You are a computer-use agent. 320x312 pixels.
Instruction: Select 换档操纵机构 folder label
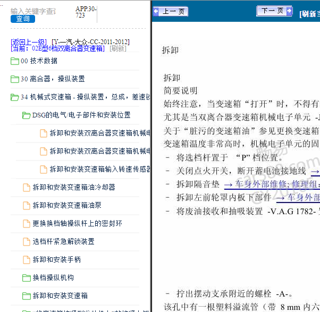tap(53, 277)
